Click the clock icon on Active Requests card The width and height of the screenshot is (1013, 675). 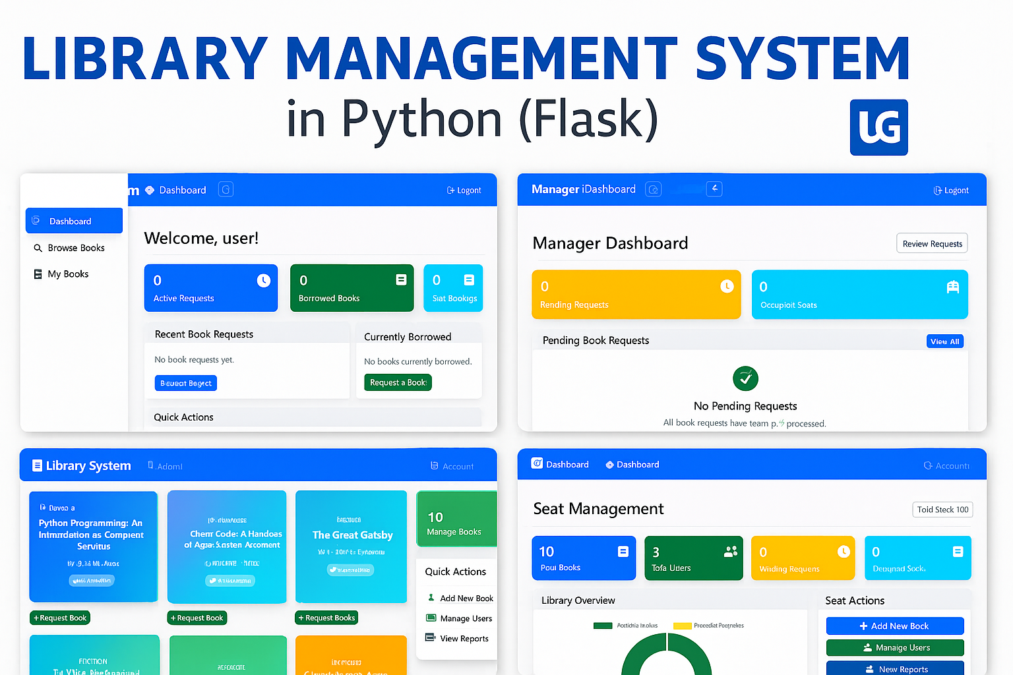pos(263,281)
